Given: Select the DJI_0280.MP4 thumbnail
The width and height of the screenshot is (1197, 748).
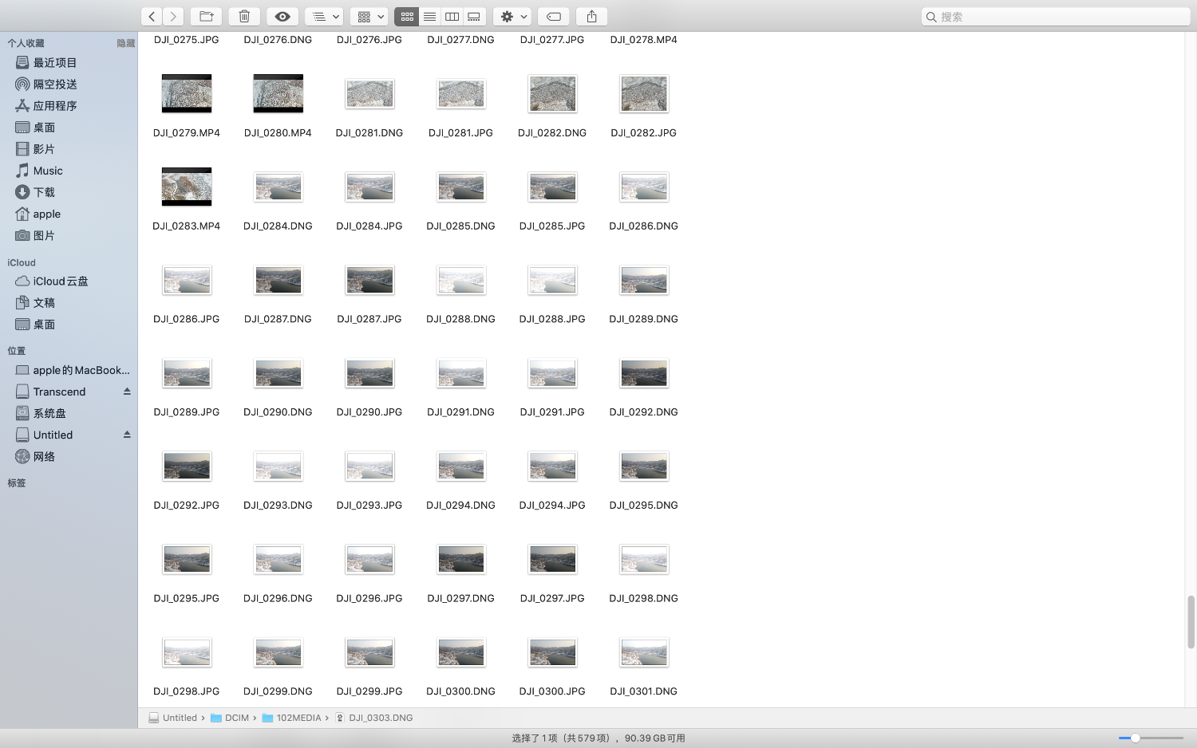Looking at the screenshot, I should click(278, 93).
